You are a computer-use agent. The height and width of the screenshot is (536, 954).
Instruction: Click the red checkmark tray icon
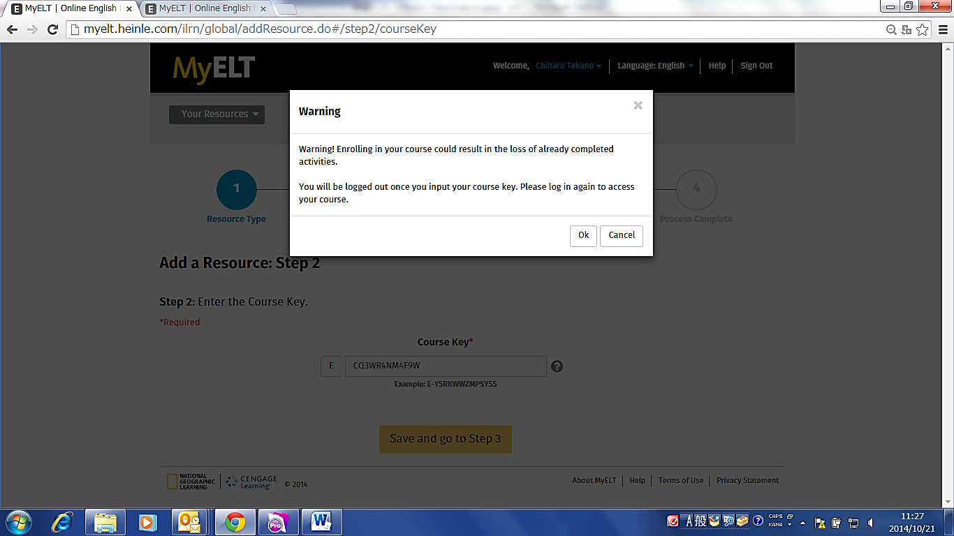pyautogui.click(x=673, y=521)
